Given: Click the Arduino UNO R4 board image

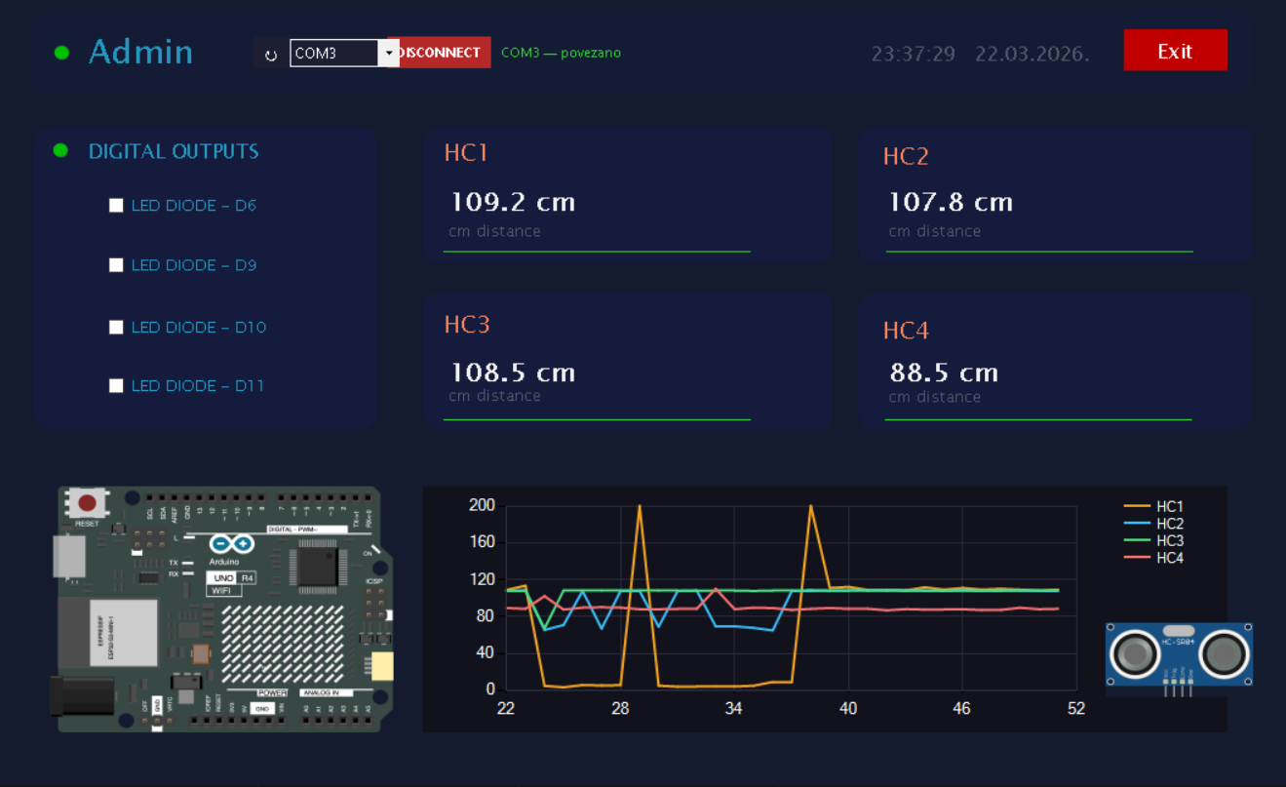Looking at the screenshot, I should point(222,609).
